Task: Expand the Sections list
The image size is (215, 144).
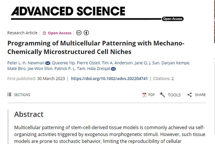Action: pos(19,95)
